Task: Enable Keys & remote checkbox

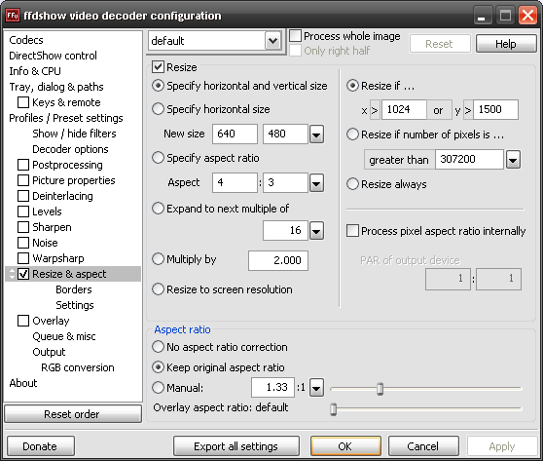Action: click(23, 102)
